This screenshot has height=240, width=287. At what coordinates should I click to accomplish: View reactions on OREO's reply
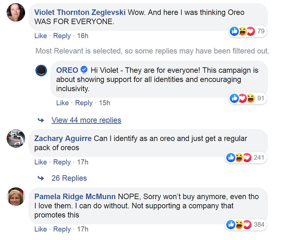coord(248,99)
